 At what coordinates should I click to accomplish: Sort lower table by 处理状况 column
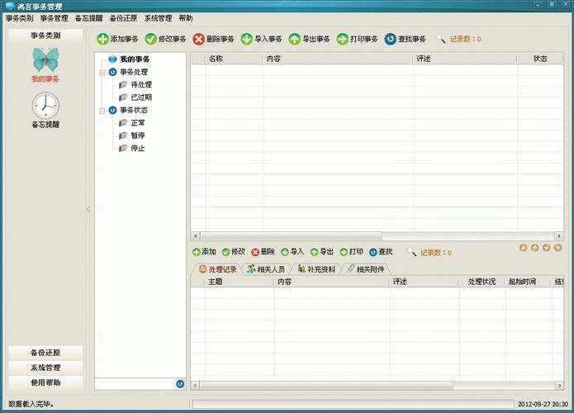[481, 282]
